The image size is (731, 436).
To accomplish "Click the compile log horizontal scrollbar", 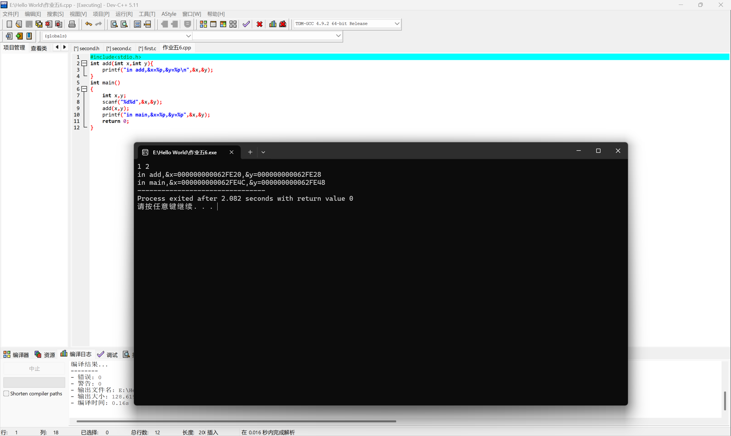I will click(x=236, y=421).
